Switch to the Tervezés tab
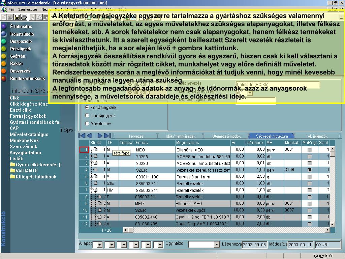Image resolution: width=345 pixels, height=259 pixels. 136,136
